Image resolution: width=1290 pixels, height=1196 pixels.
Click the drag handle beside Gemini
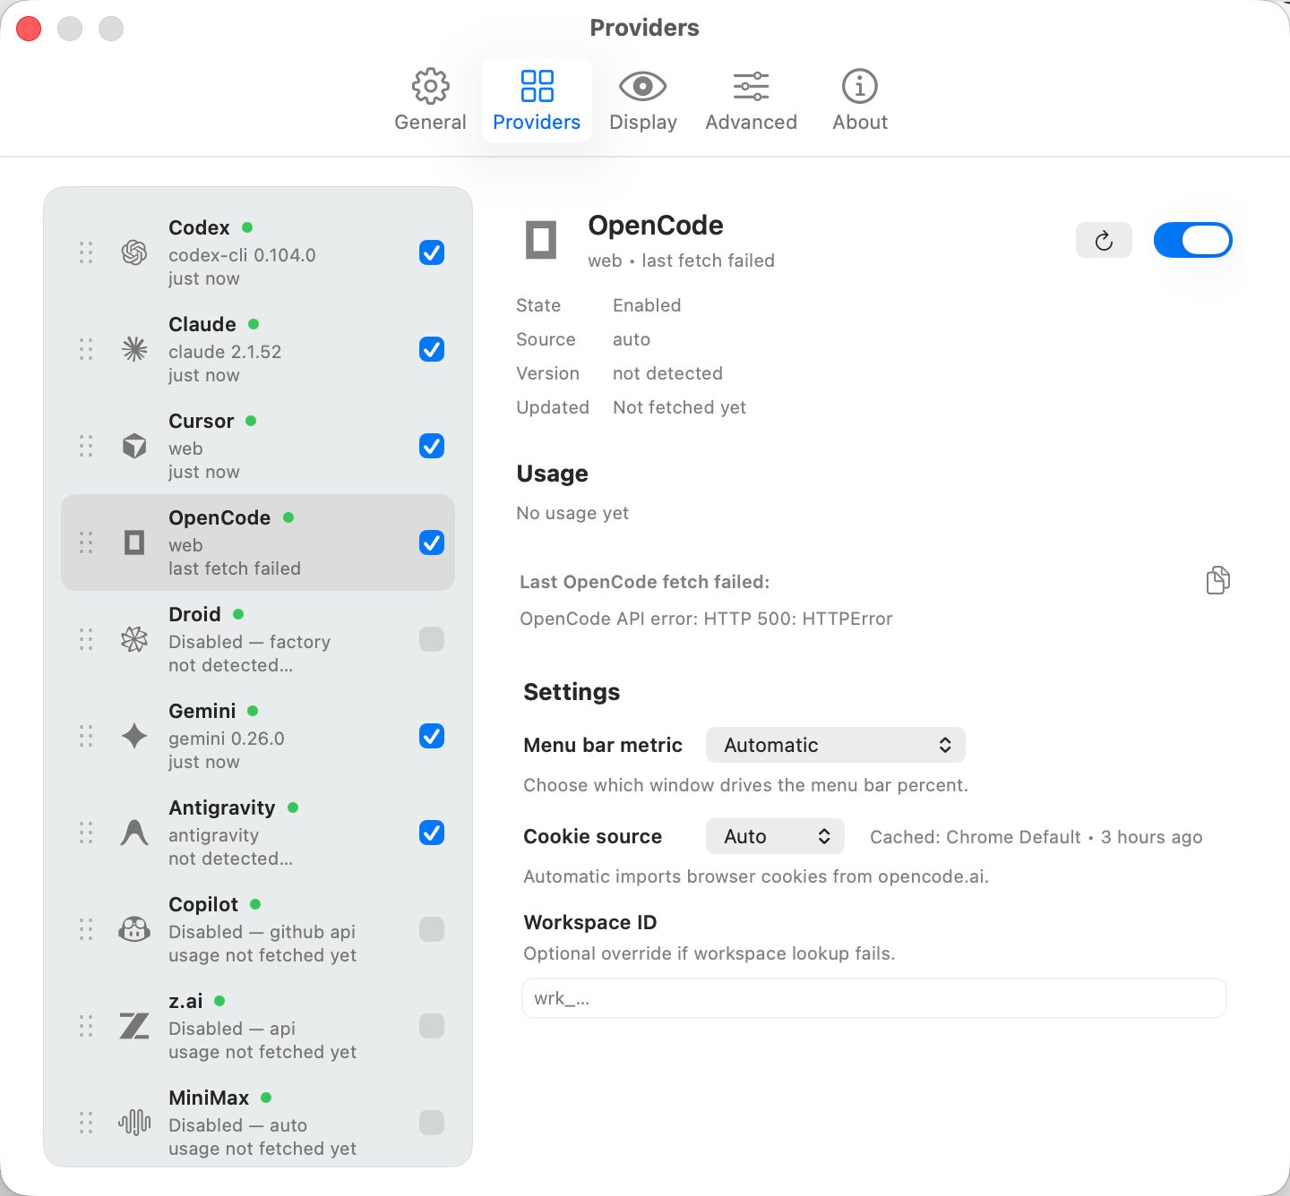(x=86, y=736)
